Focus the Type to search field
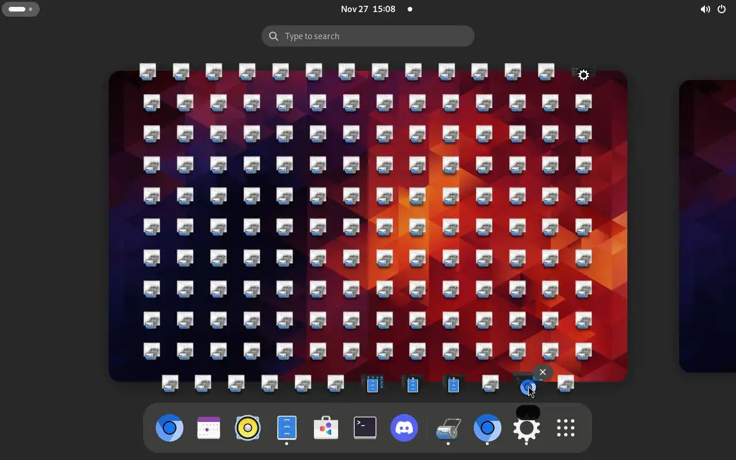736x460 pixels. (x=368, y=36)
